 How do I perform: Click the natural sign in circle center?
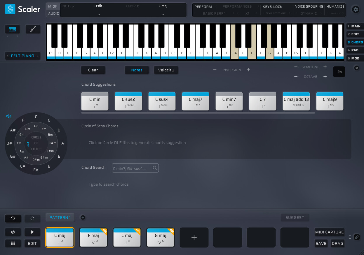coord(28,143)
